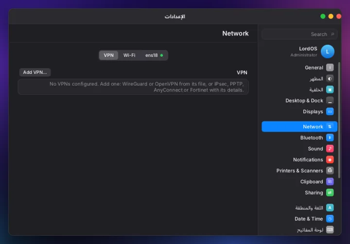Screen dimensions: 350x244
Task: Open General settings icon in sidebar
Action: tap(330, 68)
